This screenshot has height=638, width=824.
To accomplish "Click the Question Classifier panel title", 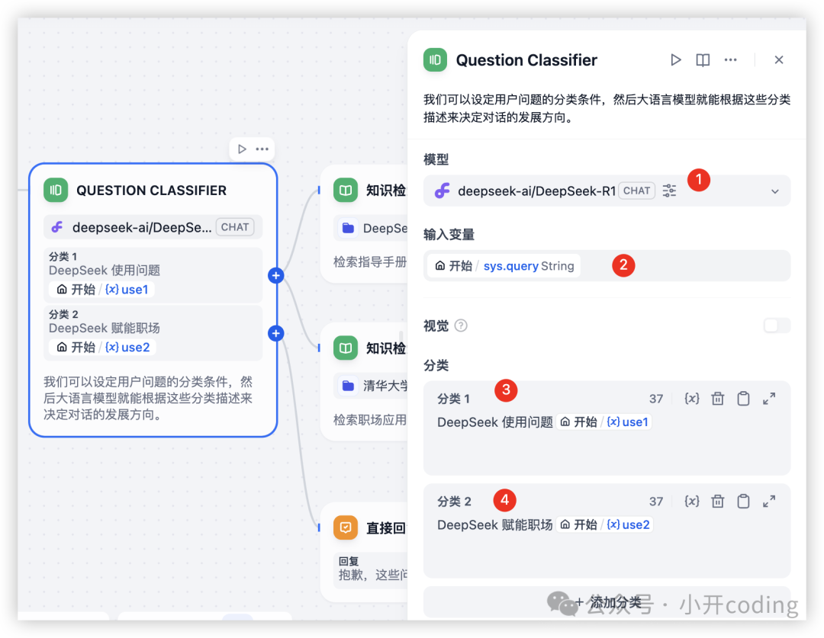I will pyautogui.click(x=526, y=60).
